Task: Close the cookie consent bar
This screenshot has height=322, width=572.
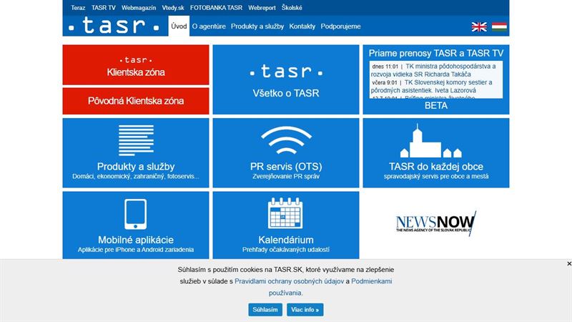Action: pos(568,263)
